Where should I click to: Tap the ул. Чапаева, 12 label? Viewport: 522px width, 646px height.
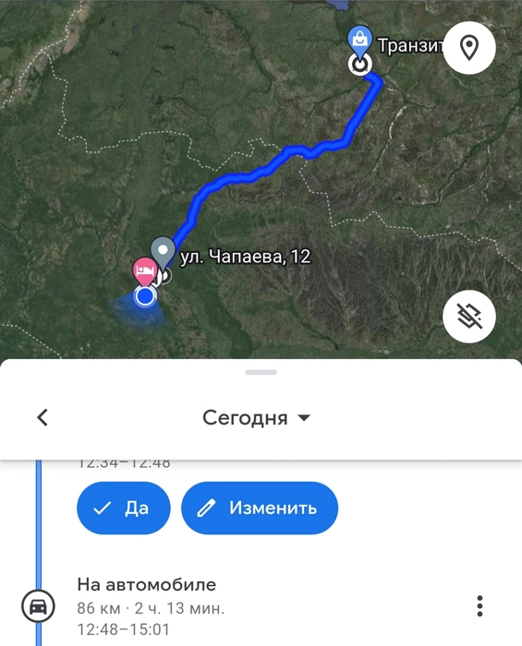(x=246, y=257)
